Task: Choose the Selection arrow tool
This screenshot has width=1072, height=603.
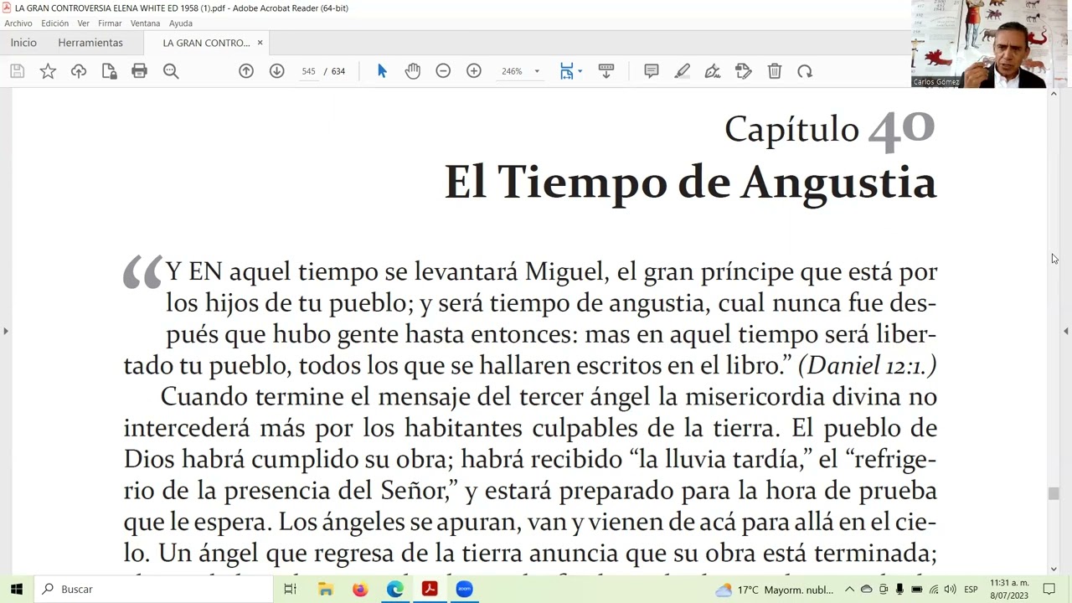Action: pyautogui.click(x=382, y=71)
